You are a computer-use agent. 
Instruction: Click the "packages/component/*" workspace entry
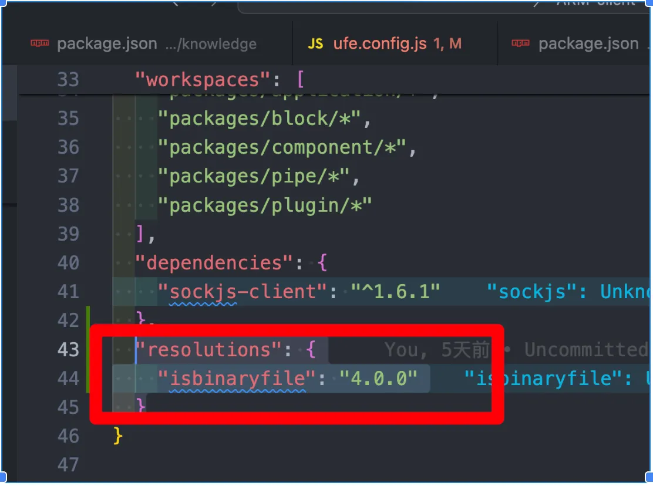[287, 147]
